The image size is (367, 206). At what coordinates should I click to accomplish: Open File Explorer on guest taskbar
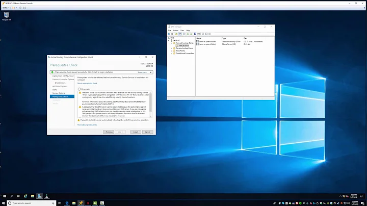[33, 196]
